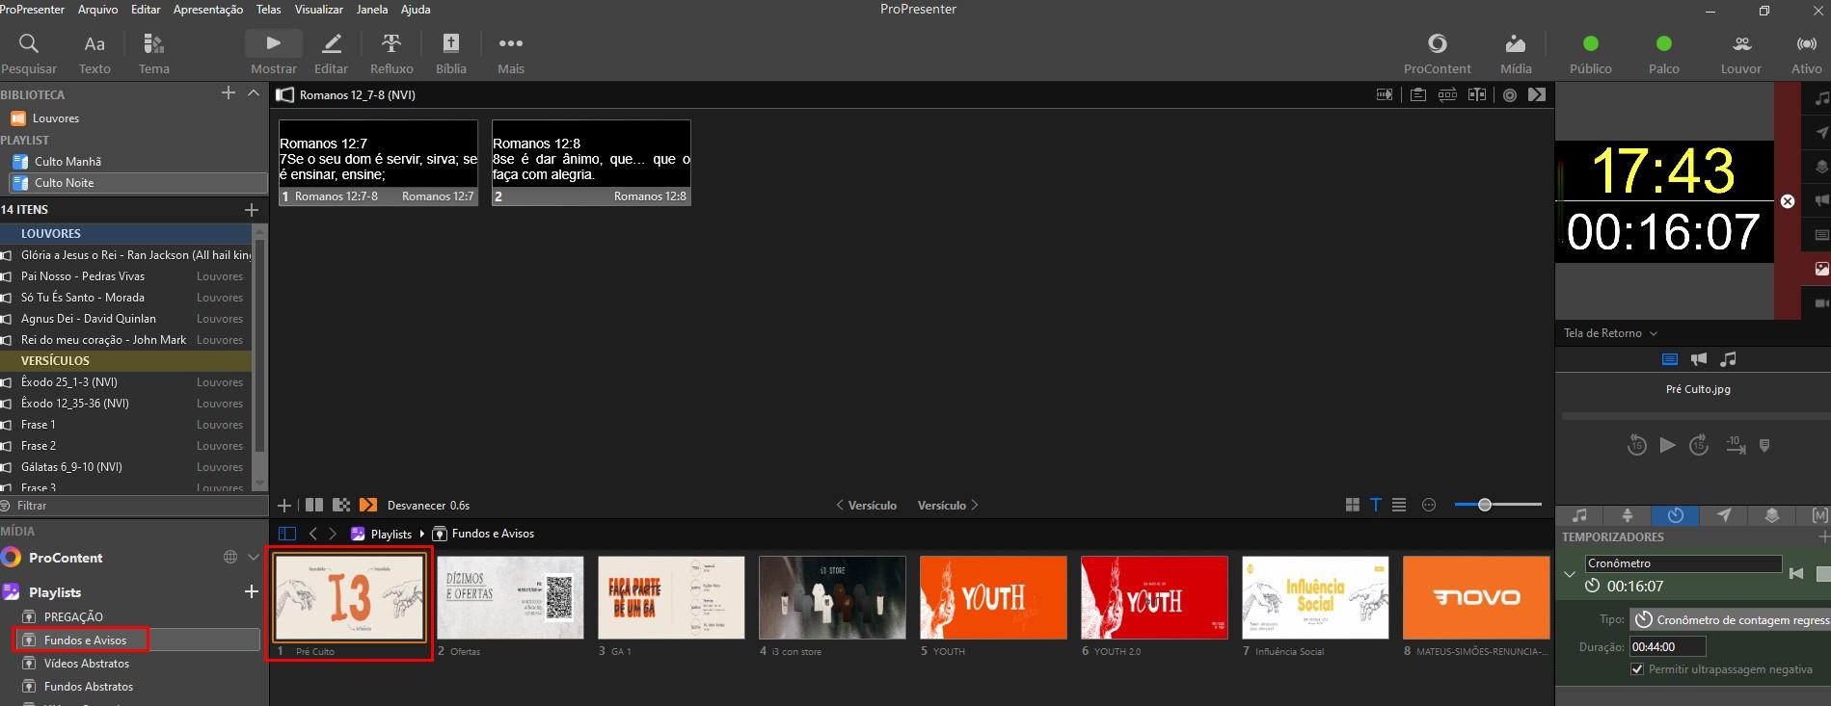The width and height of the screenshot is (1831, 706).
Task: Add a new slide with plus icon
Action: point(284,505)
